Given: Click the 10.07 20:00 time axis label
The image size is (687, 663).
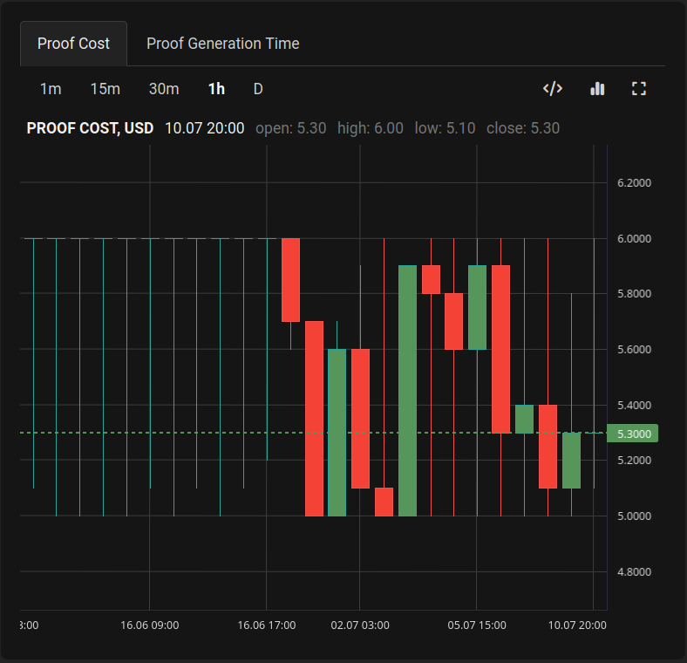Looking at the screenshot, I should 577,625.
